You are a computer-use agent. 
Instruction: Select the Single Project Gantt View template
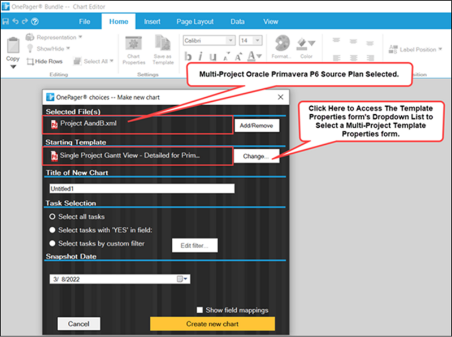tap(138, 156)
